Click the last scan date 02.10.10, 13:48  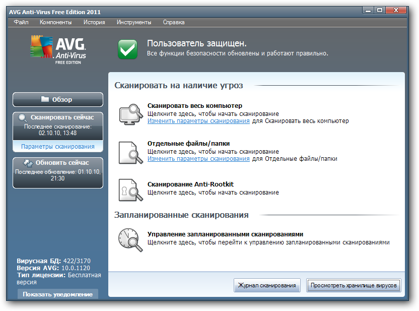(58, 133)
